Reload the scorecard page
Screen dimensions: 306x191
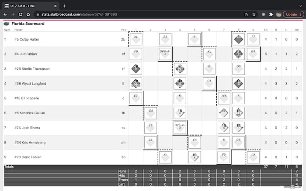click(x=21, y=14)
